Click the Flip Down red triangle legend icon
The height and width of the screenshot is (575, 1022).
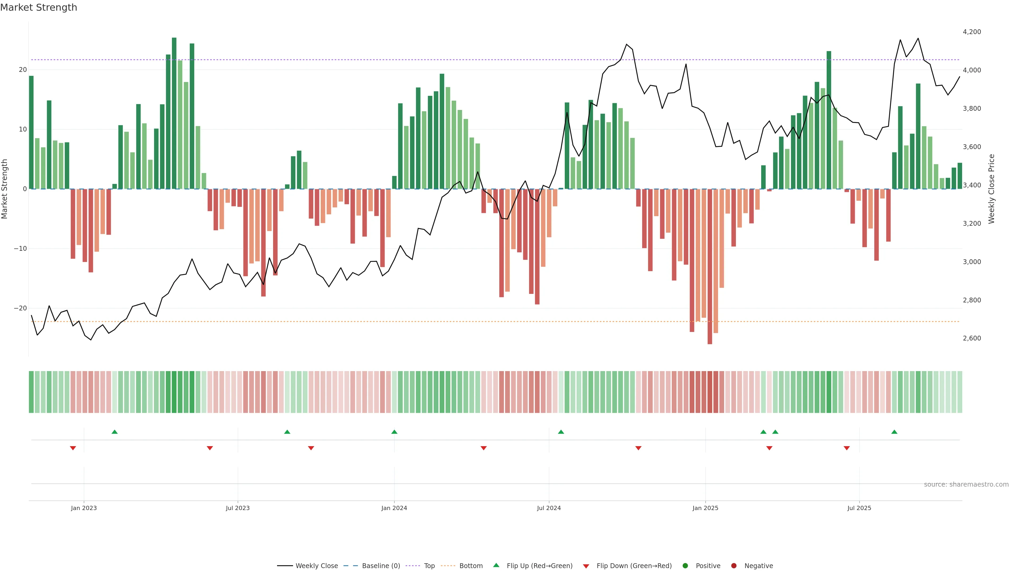(x=586, y=566)
